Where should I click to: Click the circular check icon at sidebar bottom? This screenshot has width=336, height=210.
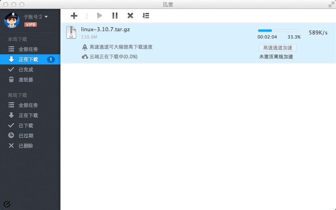7,204
